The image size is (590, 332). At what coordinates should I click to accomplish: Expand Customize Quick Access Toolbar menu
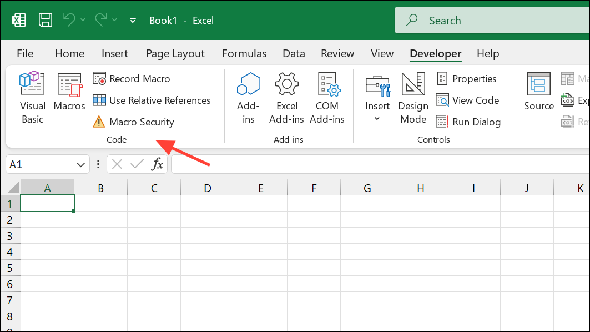click(x=133, y=21)
